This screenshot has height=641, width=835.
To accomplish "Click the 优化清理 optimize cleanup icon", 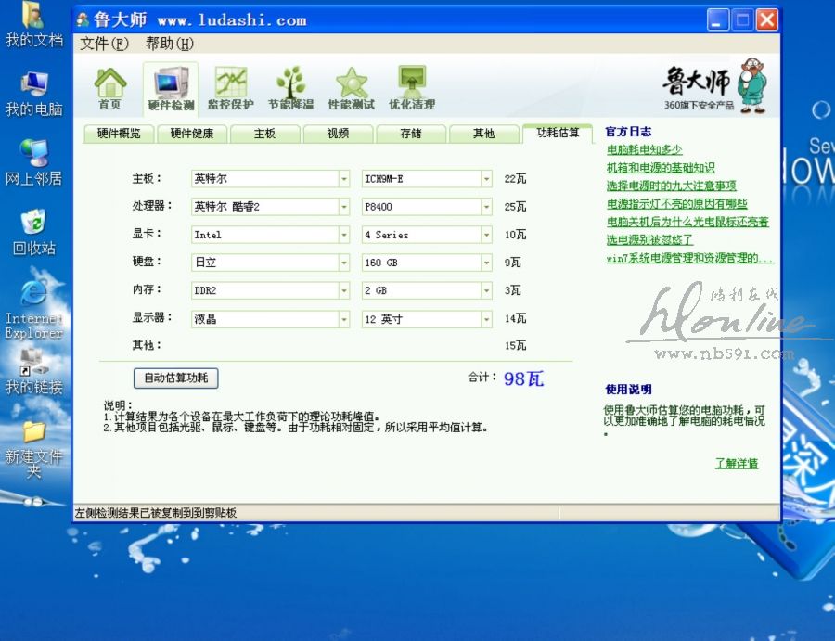I will [x=411, y=89].
